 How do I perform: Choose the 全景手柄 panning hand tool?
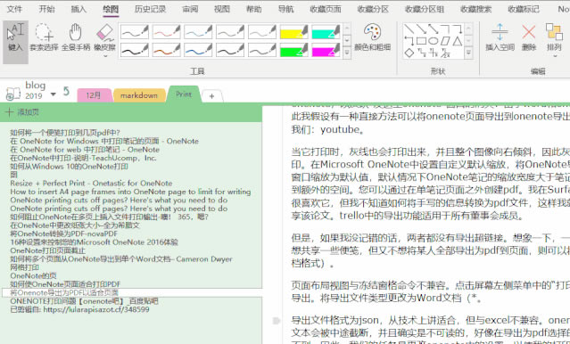tap(76, 37)
